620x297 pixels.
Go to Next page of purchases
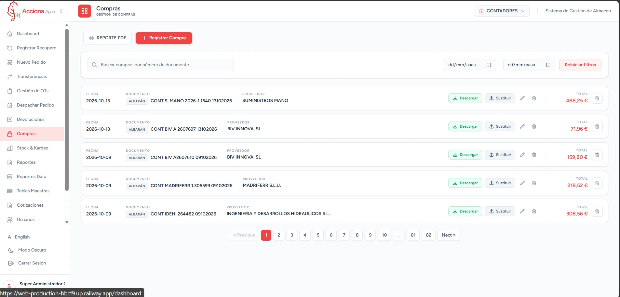click(x=449, y=235)
